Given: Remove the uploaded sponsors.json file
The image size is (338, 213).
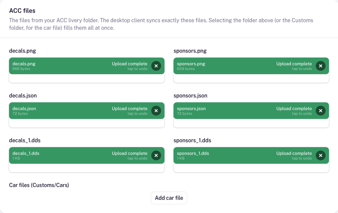Looking at the screenshot, I should click(x=321, y=111).
